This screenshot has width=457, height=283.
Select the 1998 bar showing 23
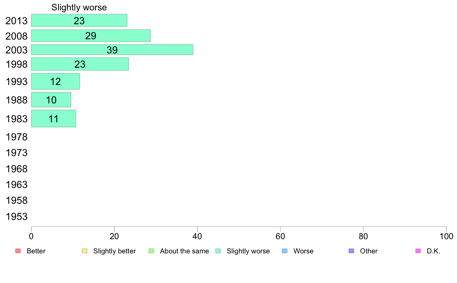[80, 64]
